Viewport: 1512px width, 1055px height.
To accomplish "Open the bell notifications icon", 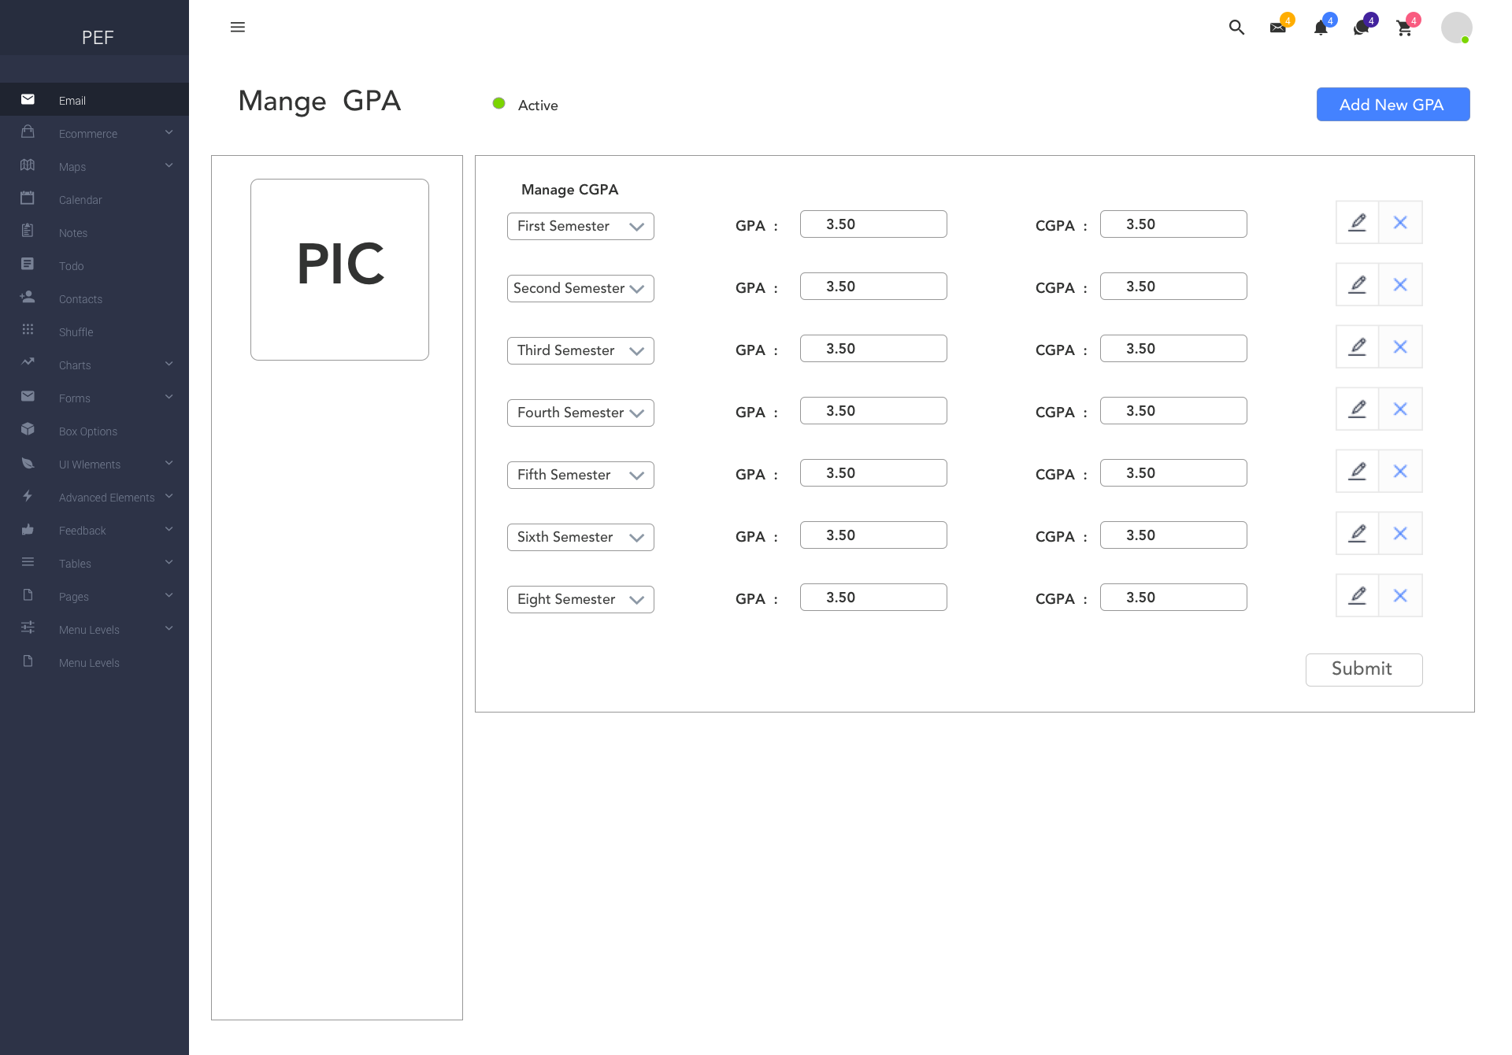I will point(1321,28).
